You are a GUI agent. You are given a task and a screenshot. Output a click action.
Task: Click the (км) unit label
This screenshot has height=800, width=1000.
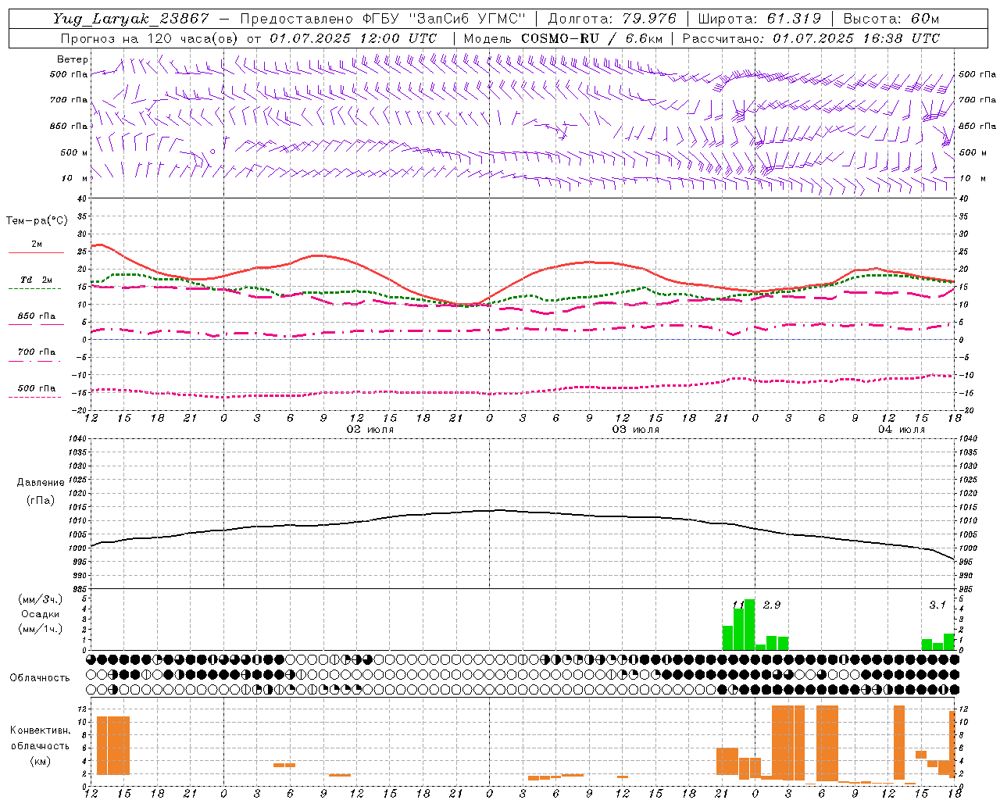pos(40,761)
